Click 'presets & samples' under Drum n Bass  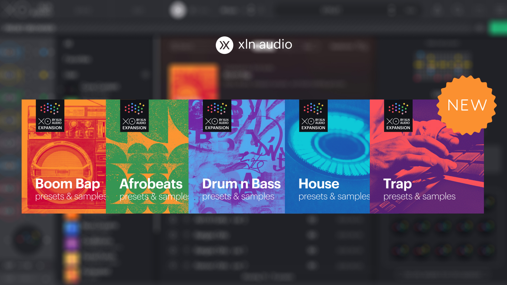[x=238, y=197]
